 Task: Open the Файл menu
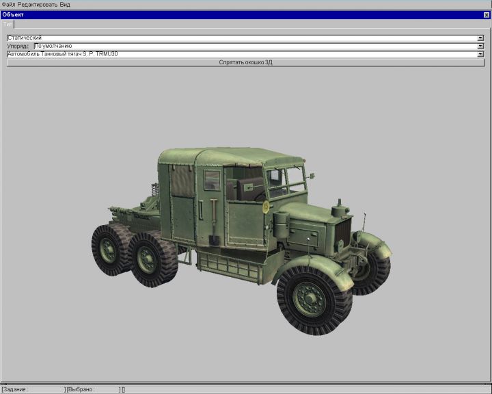[x=8, y=4]
